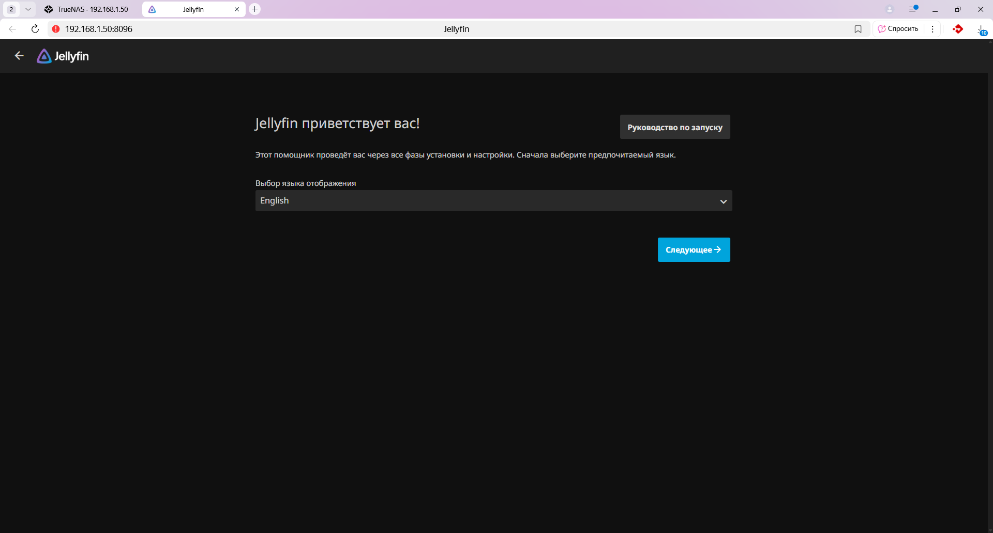Image resolution: width=993 pixels, height=533 pixels.
Task: Click the "Спросить" assistant button
Action: pos(898,29)
